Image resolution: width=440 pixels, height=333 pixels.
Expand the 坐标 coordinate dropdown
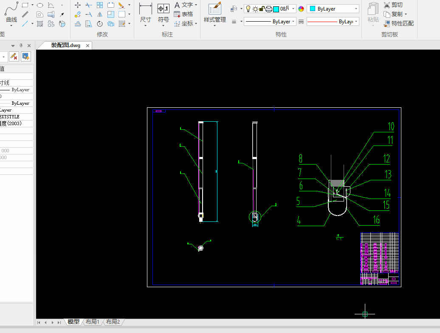[x=196, y=24]
